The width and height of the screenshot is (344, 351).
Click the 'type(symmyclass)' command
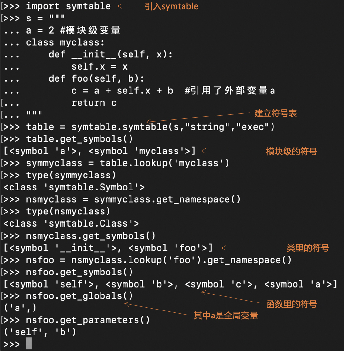click(71, 175)
